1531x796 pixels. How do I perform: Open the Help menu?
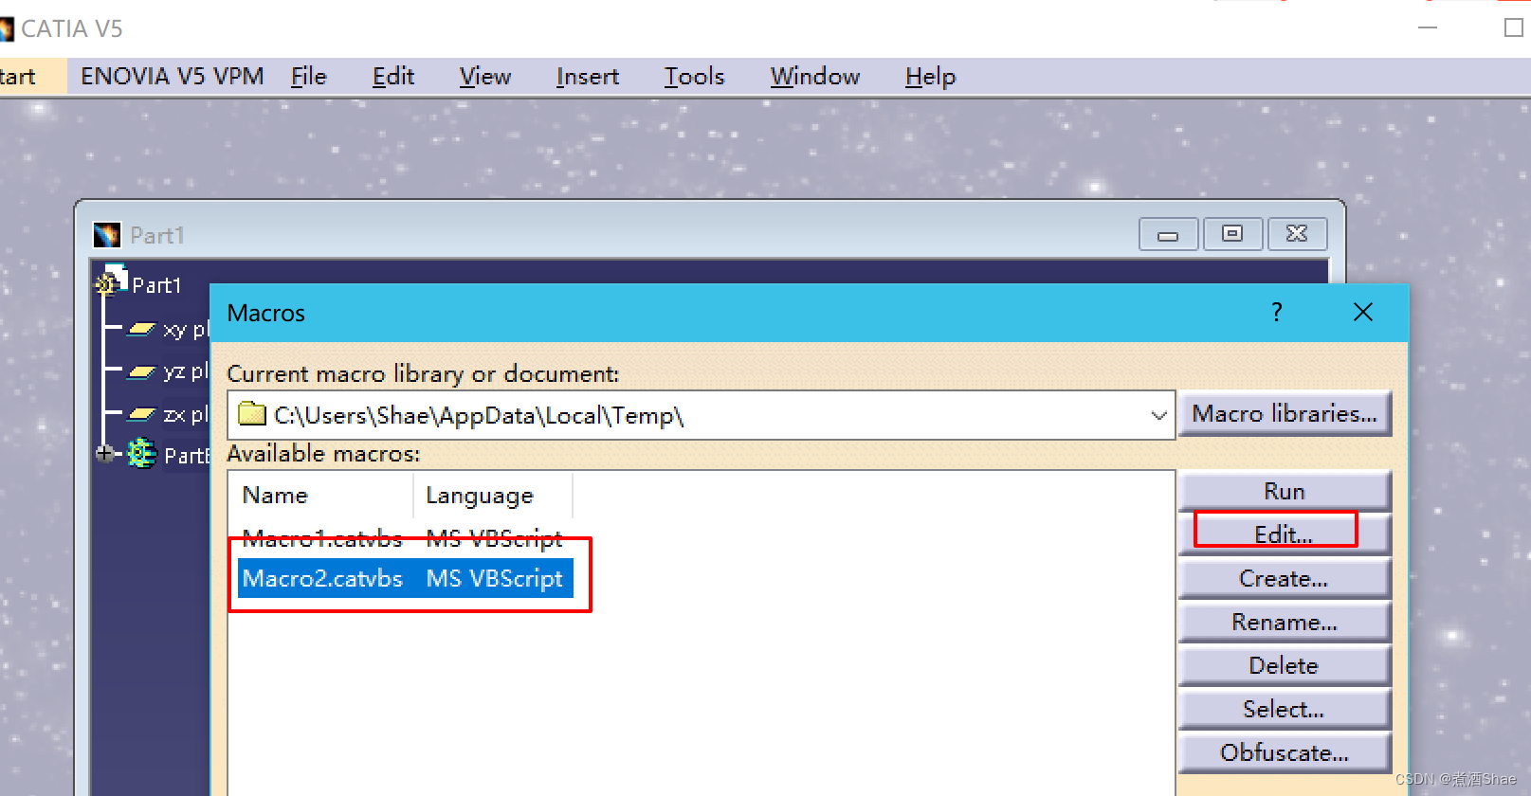[x=930, y=77]
